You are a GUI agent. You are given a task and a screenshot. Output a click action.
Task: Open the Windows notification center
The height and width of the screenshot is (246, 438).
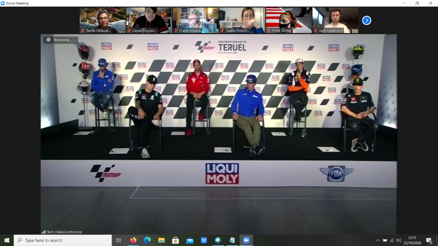(429, 240)
